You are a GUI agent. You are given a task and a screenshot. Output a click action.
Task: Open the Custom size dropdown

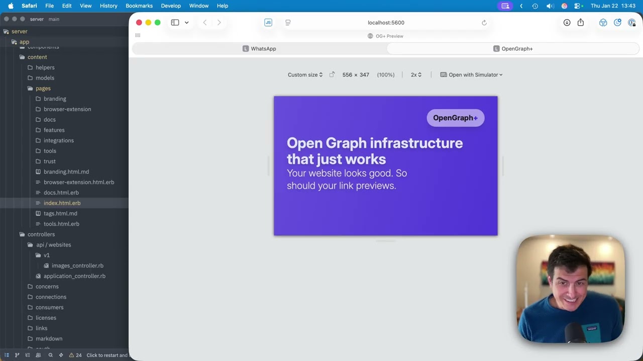click(305, 75)
